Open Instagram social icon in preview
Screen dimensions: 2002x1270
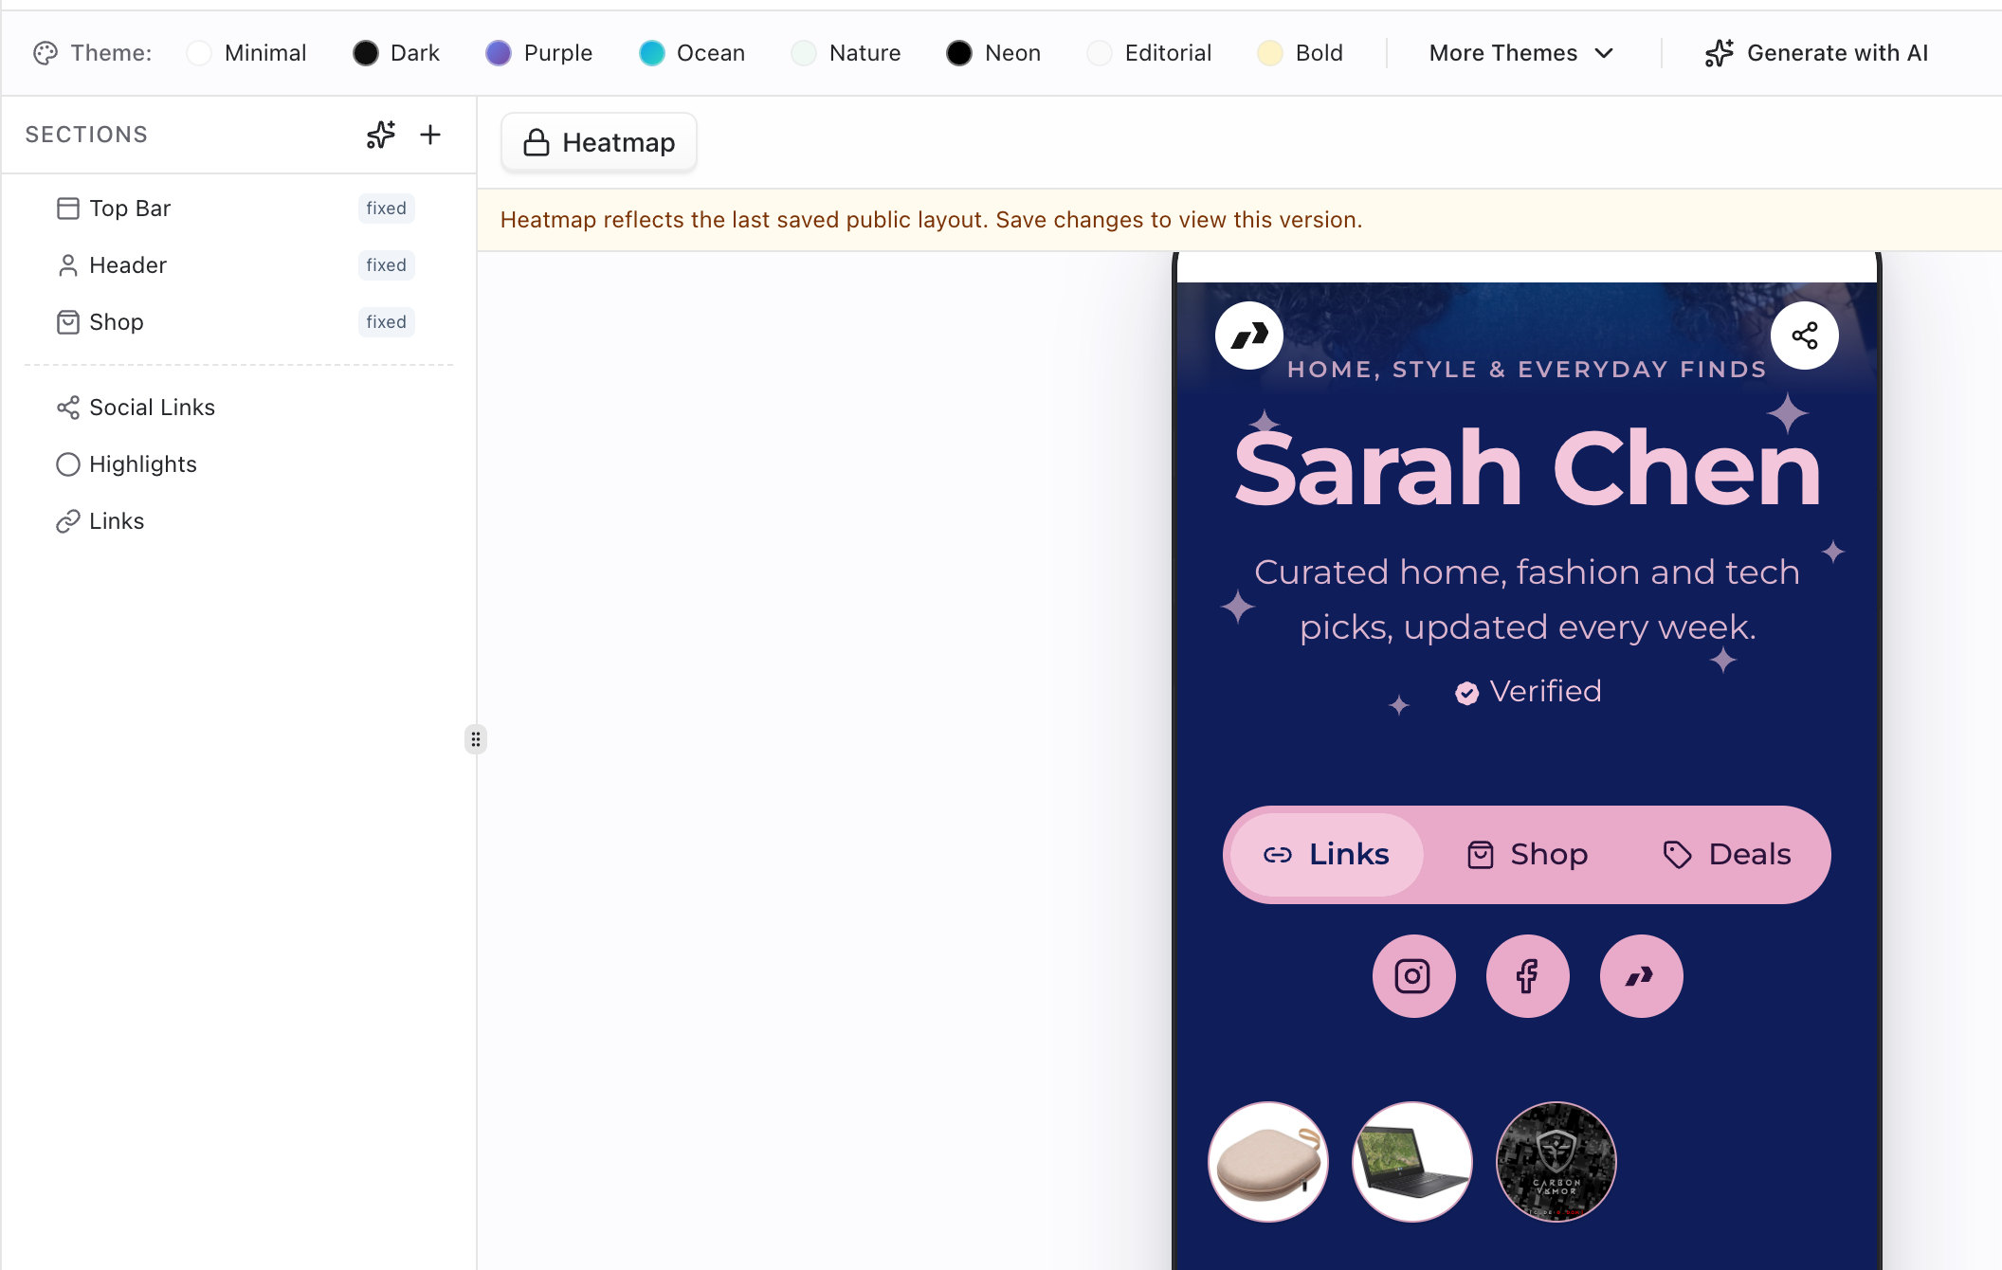pyautogui.click(x=1413, y=976)
